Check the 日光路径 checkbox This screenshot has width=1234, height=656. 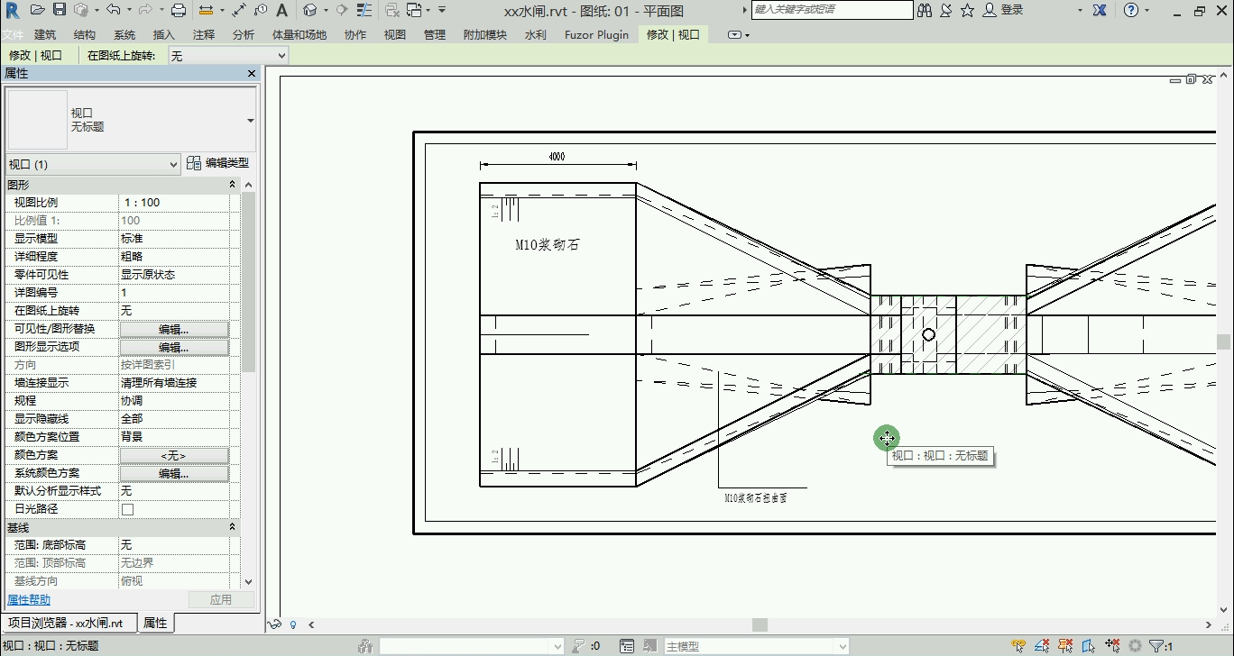click(x=127, y=509)
